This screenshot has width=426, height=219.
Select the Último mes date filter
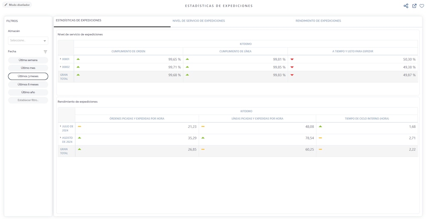point(28,68)
